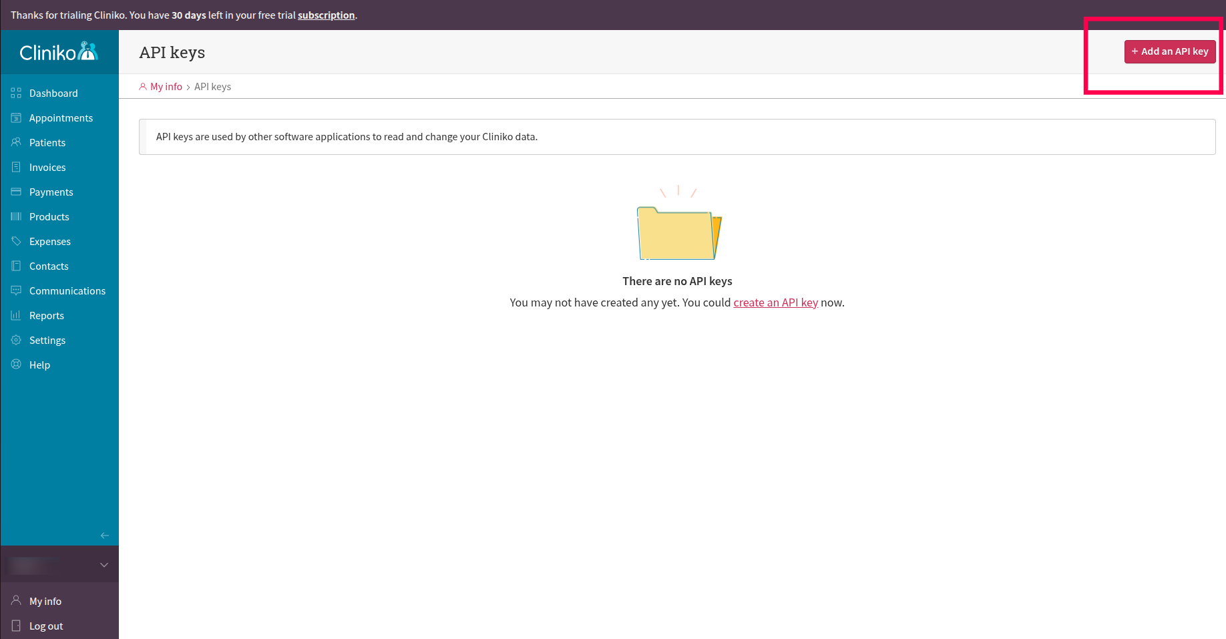
Task: Click the Payments card icon
Action: [x=16, y=192]
